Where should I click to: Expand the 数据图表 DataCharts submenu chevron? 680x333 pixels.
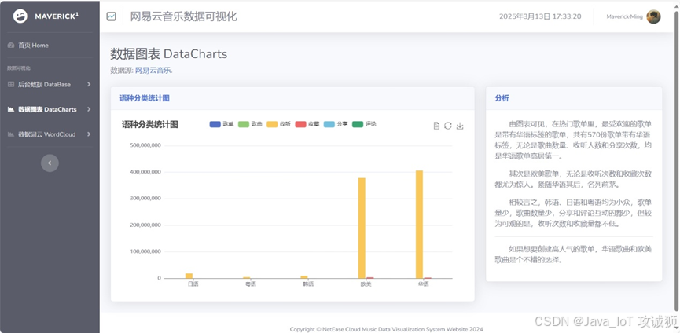point(89,109)
